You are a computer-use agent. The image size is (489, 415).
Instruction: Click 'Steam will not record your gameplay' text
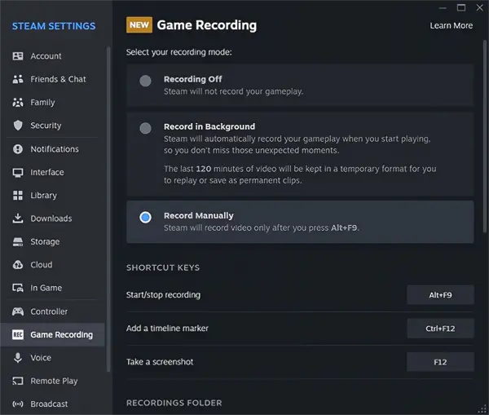[x=234, y=91]
